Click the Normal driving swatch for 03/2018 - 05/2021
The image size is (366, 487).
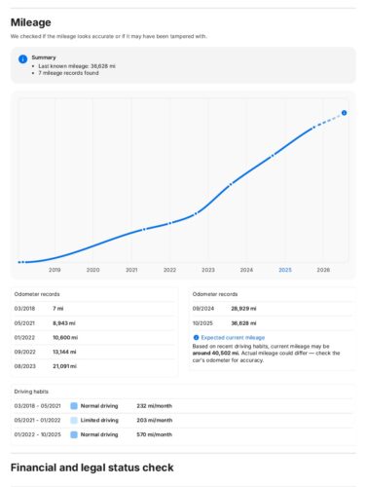pos(74,406)
